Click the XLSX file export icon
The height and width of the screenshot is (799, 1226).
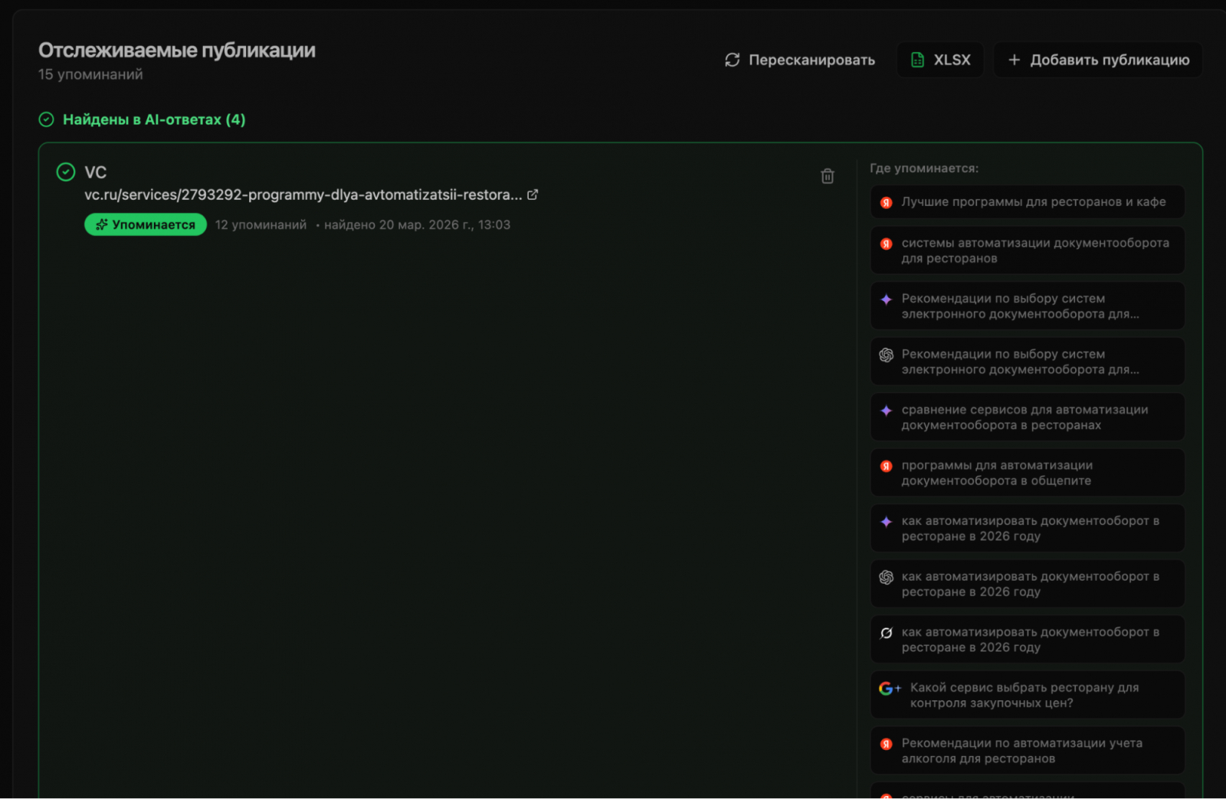[917, 60]
